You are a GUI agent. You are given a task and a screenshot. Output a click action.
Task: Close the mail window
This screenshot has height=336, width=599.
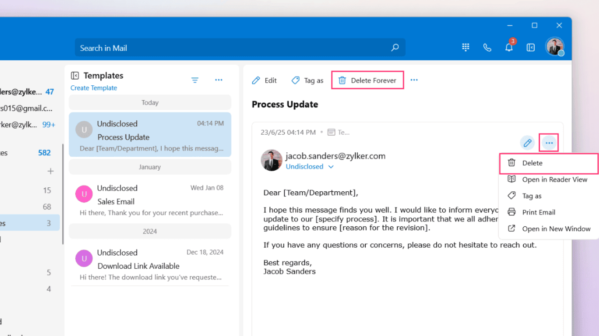pyautogui.click(x=559, y=26)
